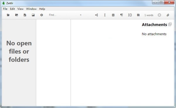Click the No attachments text
The image size is (176, 108).
pyautogui.click(x=154, y=34)
